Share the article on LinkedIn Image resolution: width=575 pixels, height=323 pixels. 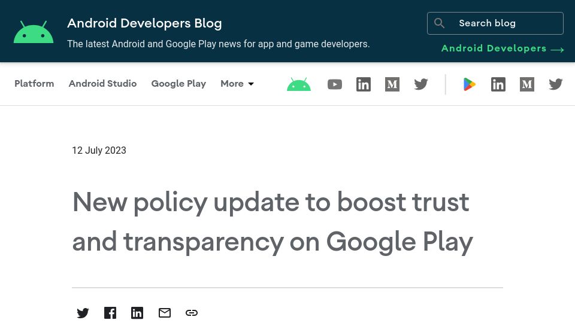137,313
